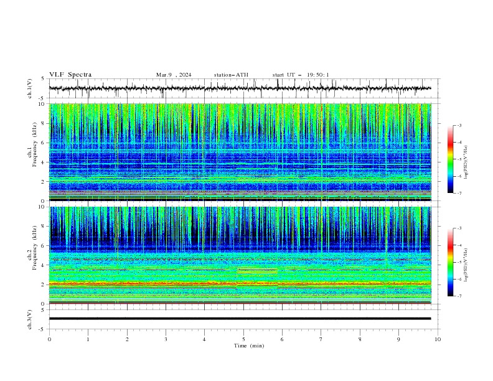493x381 pixels.
Task: Select the date text "Mar.9 , 2024"
Action: click(174, 75)
